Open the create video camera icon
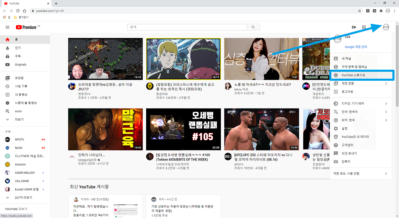 click(x=354, y=27)
